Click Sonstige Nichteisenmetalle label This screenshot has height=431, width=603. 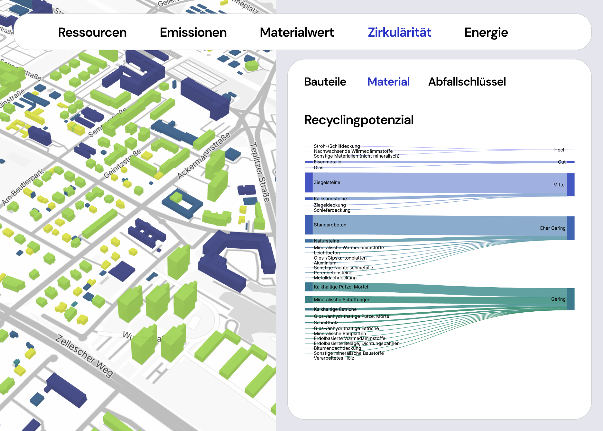(x=343, y=268)
